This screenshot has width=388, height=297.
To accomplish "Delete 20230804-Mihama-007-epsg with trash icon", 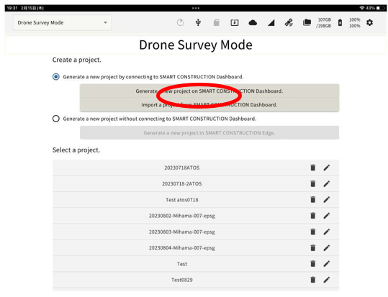I will pyautogui.click(x=312, y=247).
